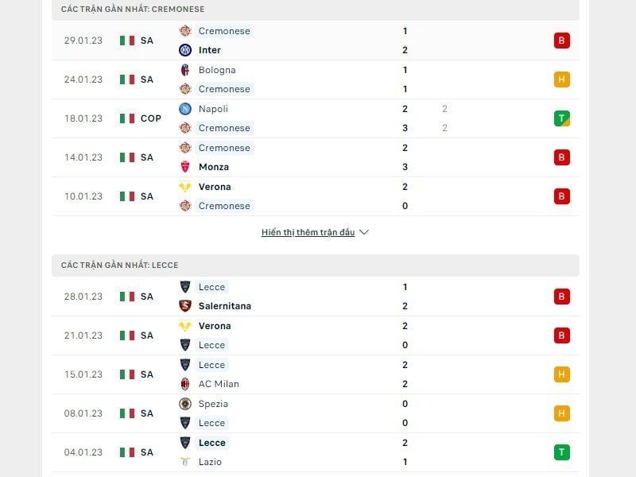Open the Verona team link under Lecce matches
636x477 pixels.
(x=215, y=326)
